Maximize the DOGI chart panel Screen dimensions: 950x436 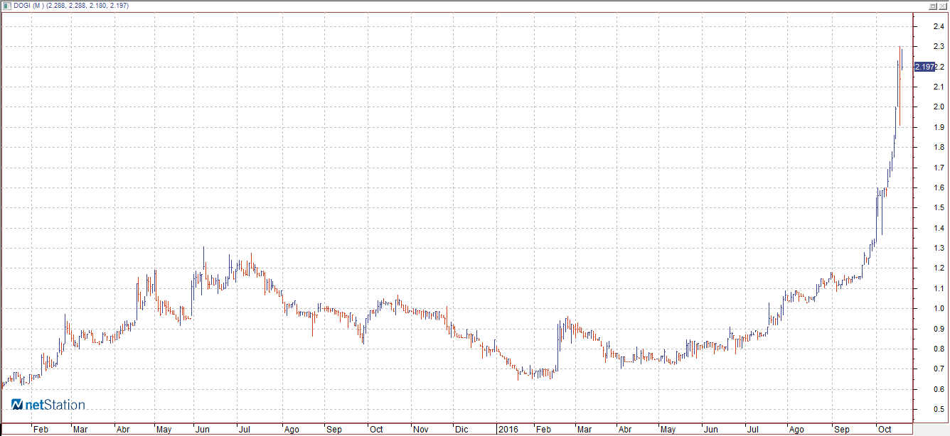pyautogui.click(x=932, y=5)
